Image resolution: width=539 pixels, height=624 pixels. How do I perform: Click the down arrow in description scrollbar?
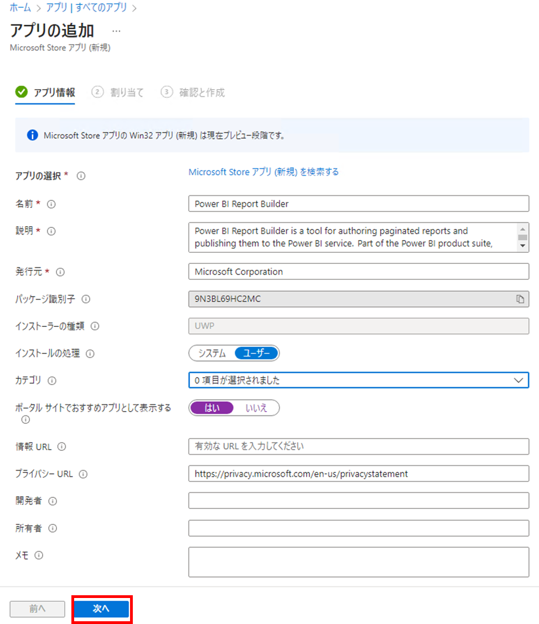523,246
